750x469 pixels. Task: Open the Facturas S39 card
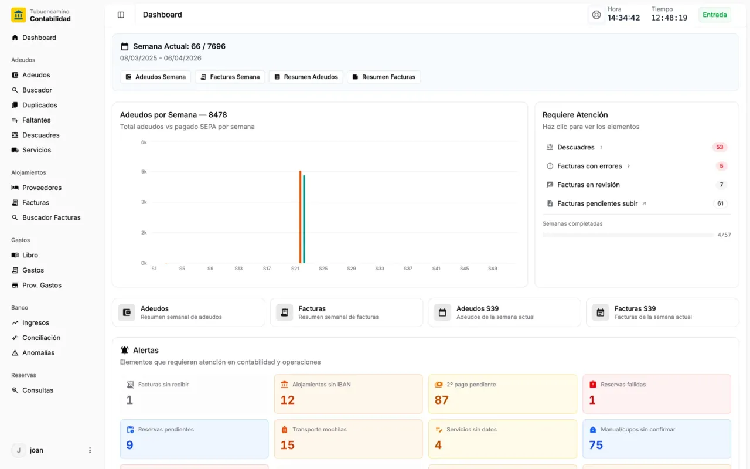(662, 312)
